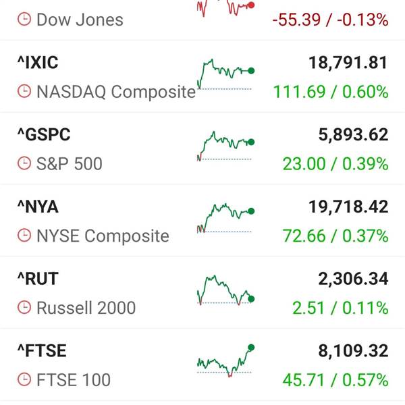The image size is (405, 405).
Task: Click the clock icon beside NYSE Composite
Action: point(24,236)
